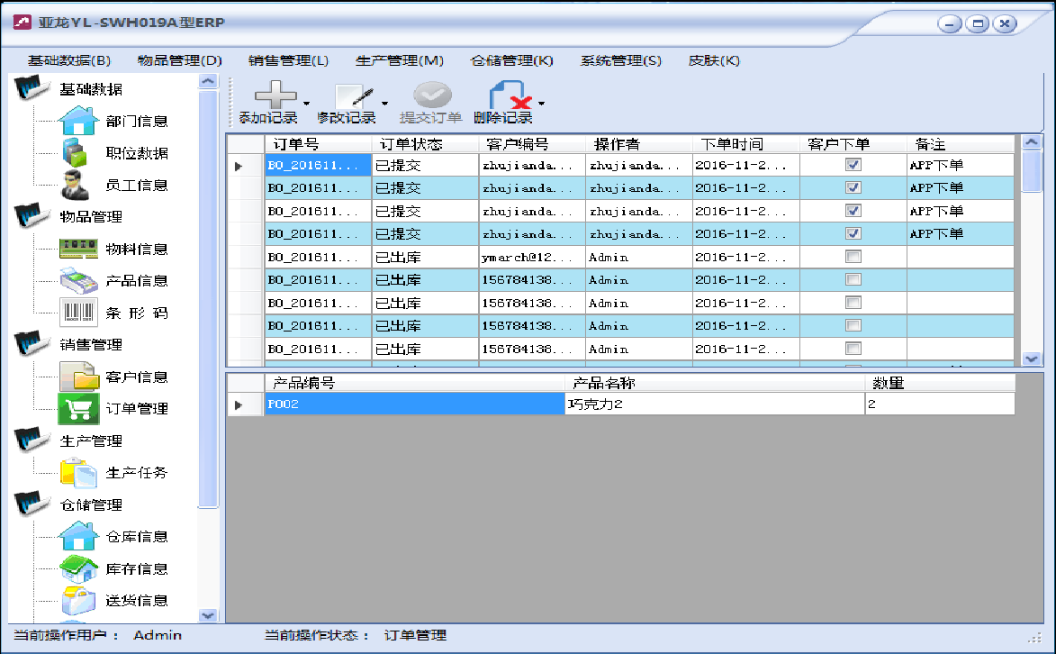Toggle 客户下单 checkbox in ymarch@12 row

[853, 256]
